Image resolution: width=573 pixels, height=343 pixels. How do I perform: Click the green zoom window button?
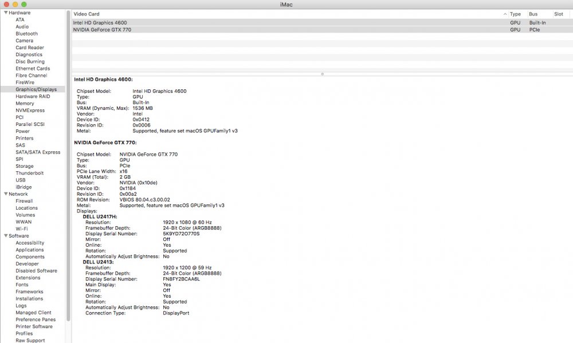point(24,5)
